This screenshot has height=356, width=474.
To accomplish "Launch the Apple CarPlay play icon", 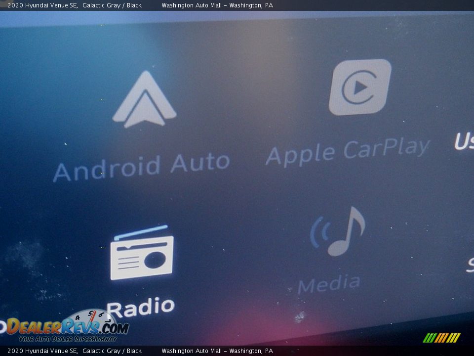I will (360, 87).
